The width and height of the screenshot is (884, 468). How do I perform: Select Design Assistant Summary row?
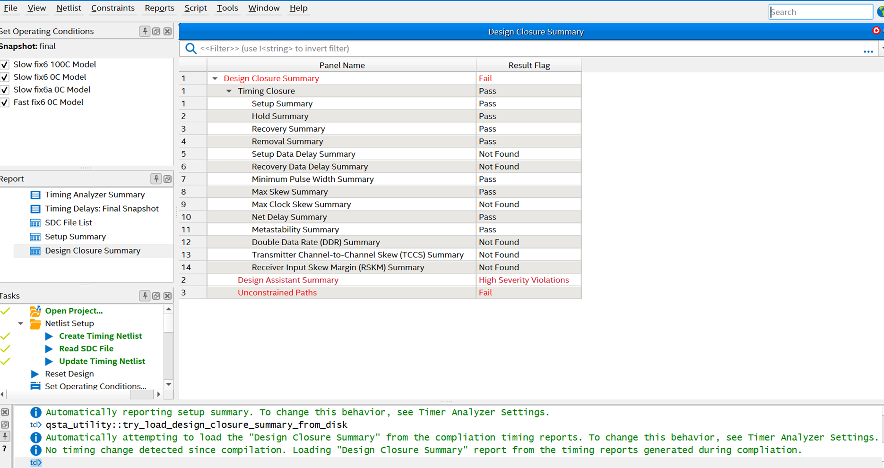[x=288, y=280]
